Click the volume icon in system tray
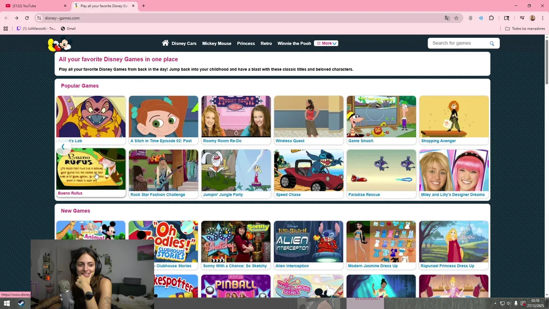The height and width of the screenshot is (309, 549). (x=509, y=303)
